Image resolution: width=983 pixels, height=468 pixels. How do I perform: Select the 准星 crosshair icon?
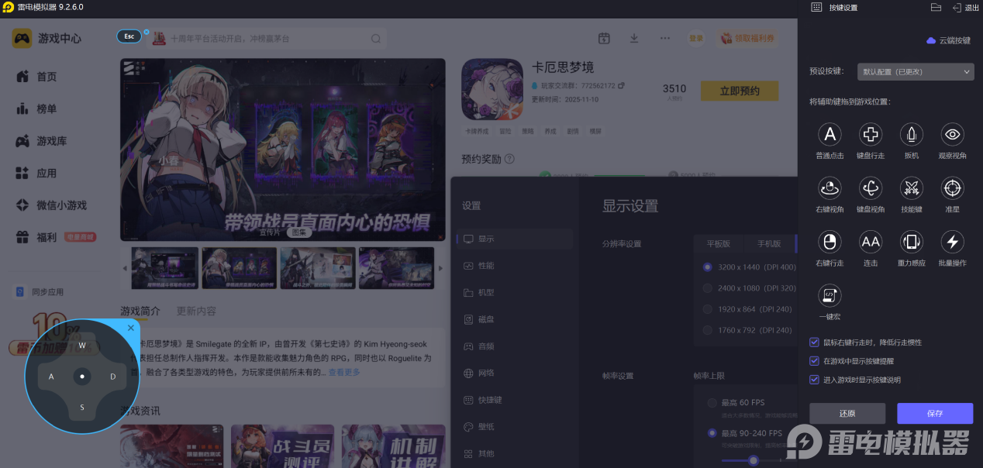click(x=953, y=188)
